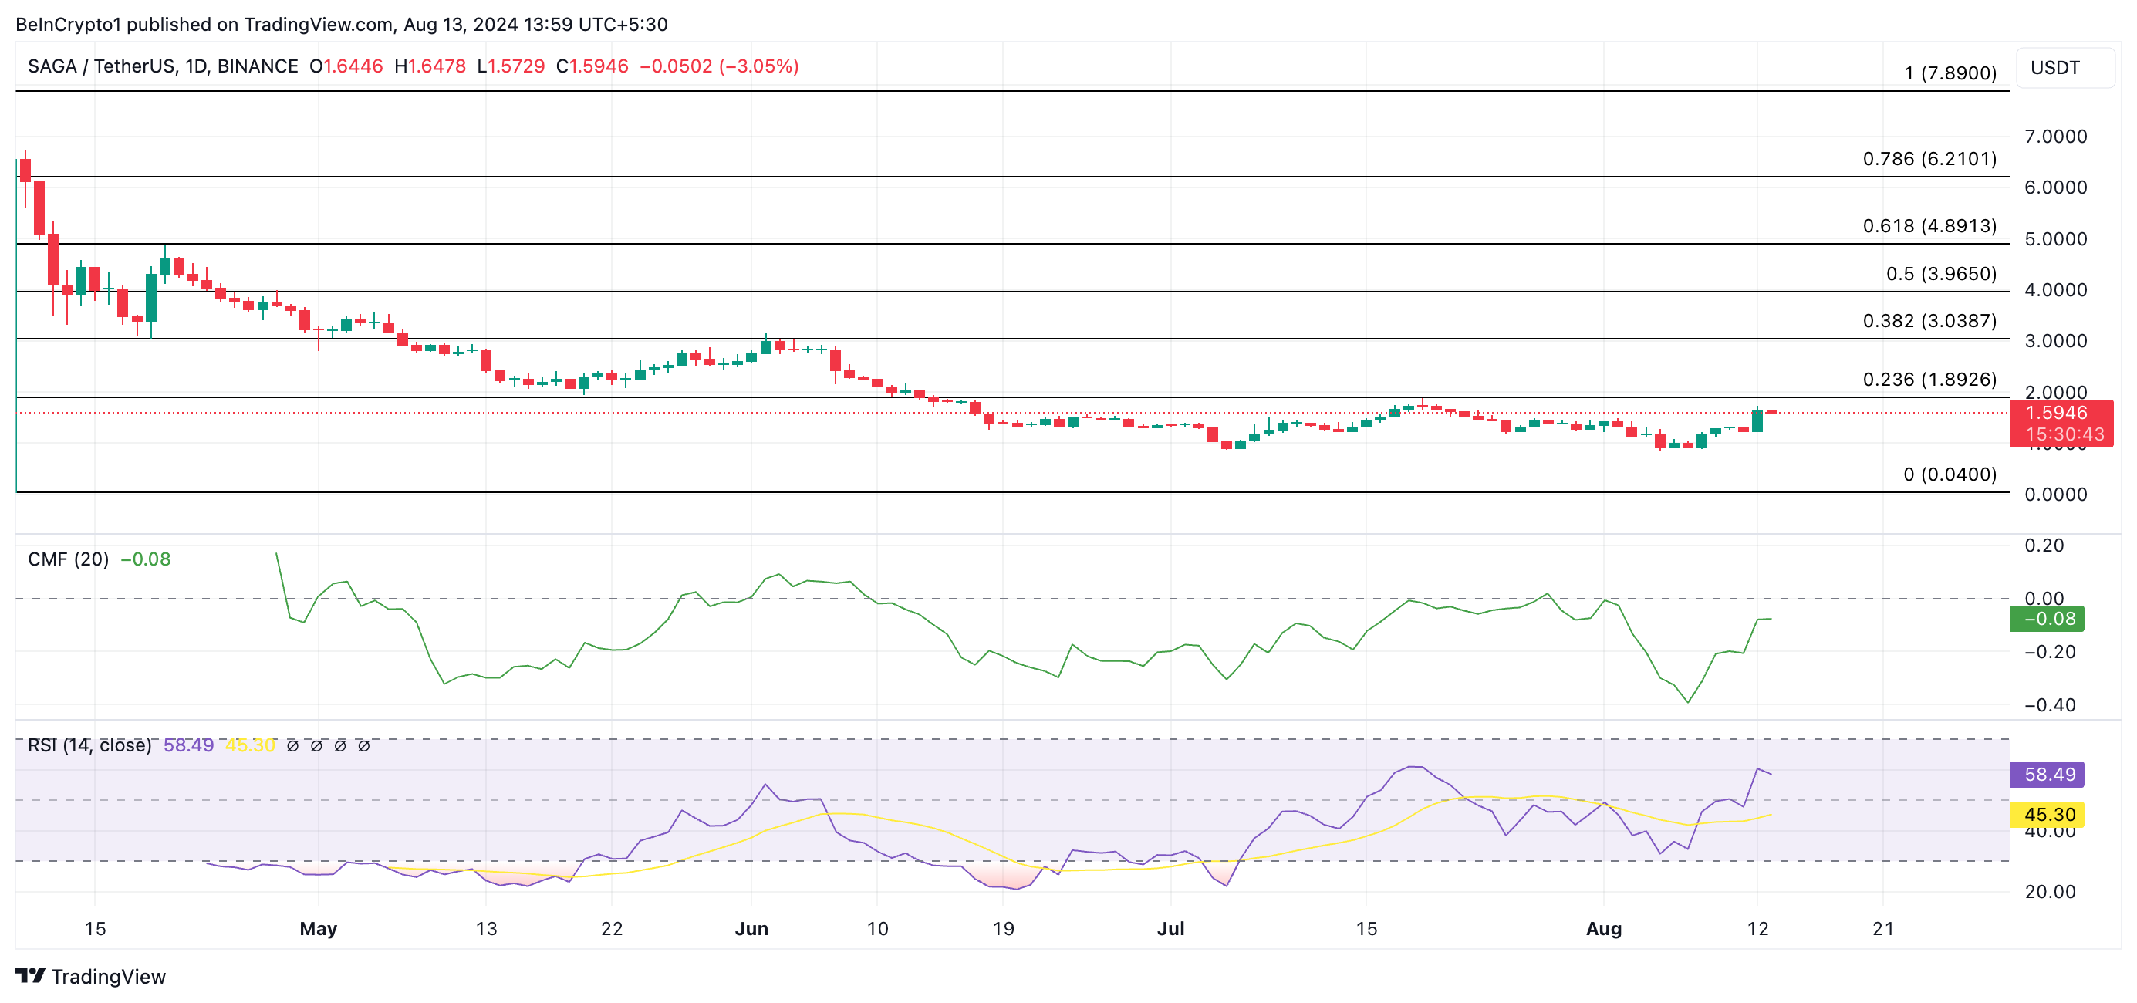
Task: Select the RSI (14, close) indicator label
Action: [89, 745]
